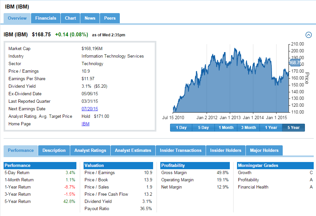316x216 pixels.
Task: Click the Price / Sales value 1.9
Action: [x=149, y=187]
